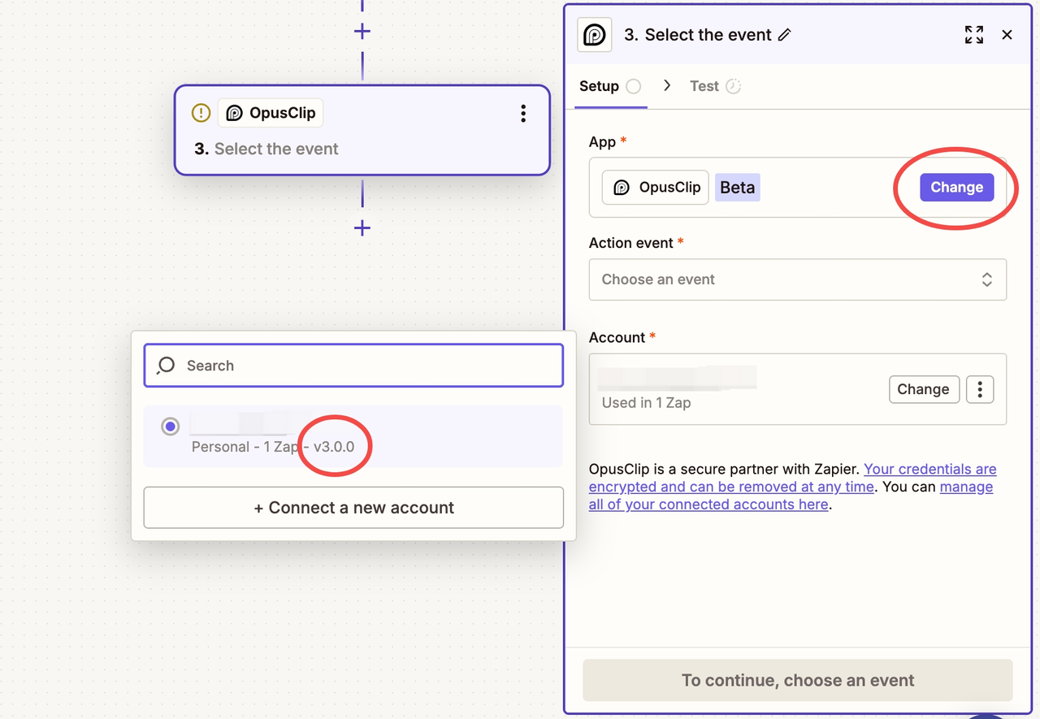Click the Change account button
Viewport: 1040px width, 719px height.
[x=924, y=389]
